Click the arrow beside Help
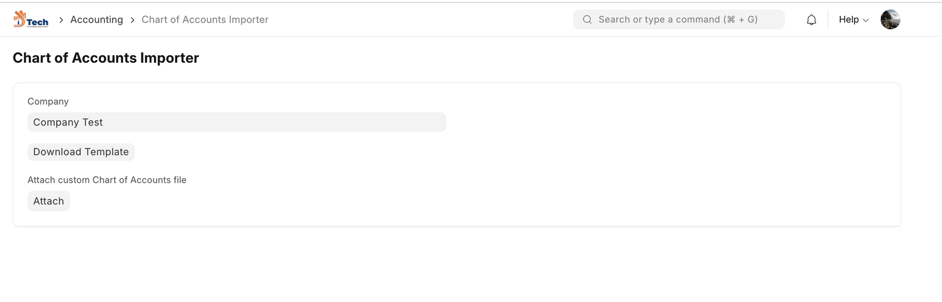942x302 pixels. click(x=866, y=21)
